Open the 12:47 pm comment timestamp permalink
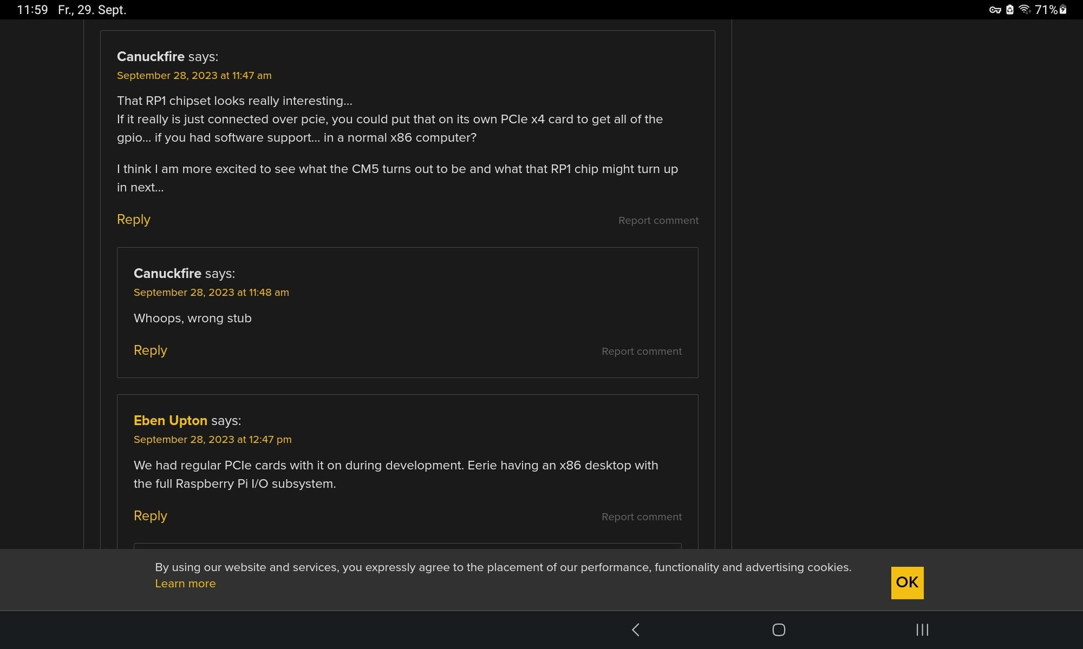 [x=212, y=439]
